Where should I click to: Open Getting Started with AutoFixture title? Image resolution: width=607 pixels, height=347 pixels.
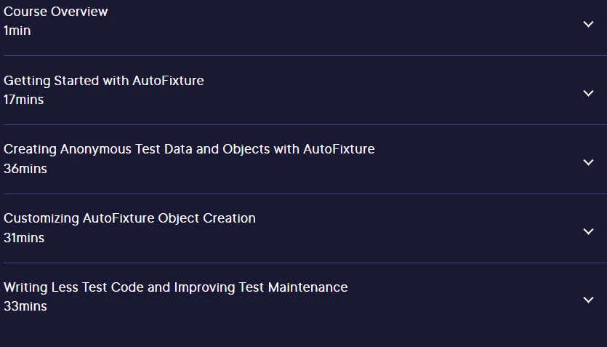tap(104, 81)
